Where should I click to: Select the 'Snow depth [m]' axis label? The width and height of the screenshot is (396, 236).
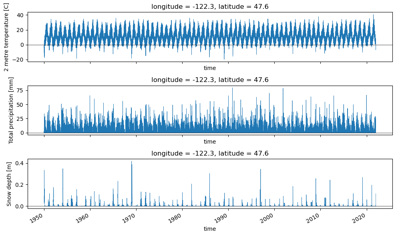pyautogui.click(x=9, y=184)
